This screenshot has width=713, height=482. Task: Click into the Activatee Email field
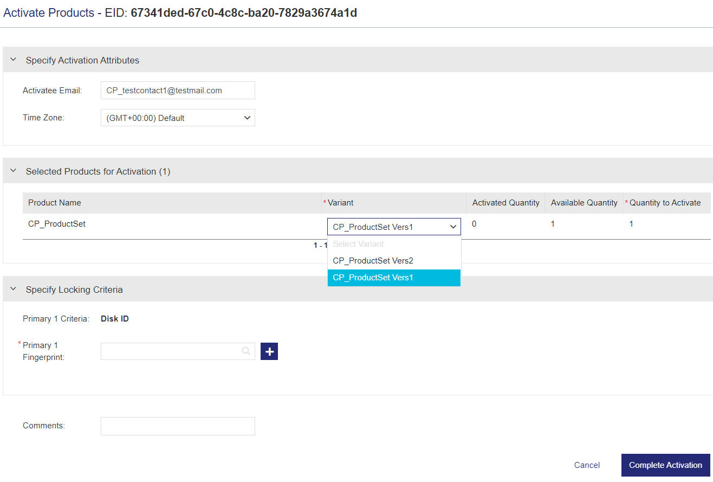(178, 91)
